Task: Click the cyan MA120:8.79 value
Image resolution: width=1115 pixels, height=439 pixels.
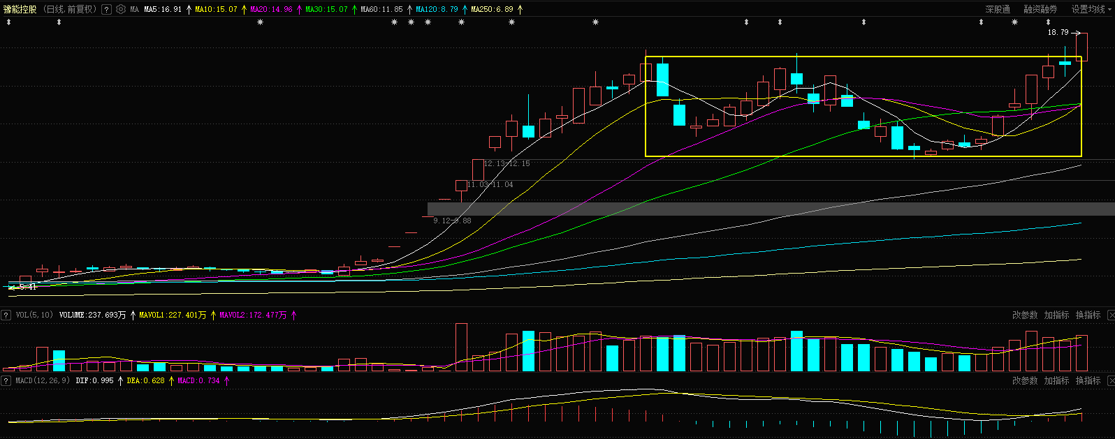Action: tap(437, 9)
